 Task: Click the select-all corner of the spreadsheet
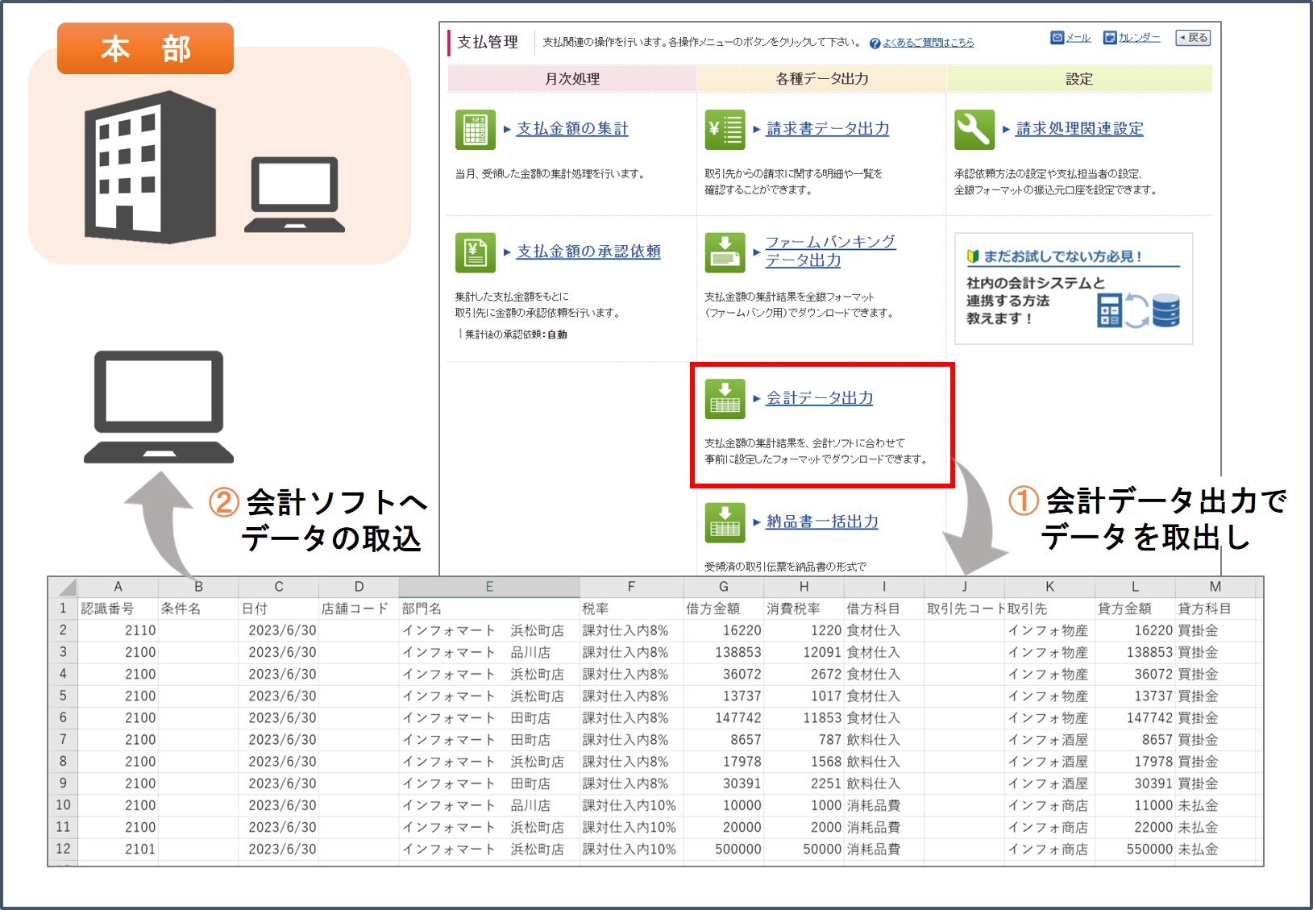63,587
